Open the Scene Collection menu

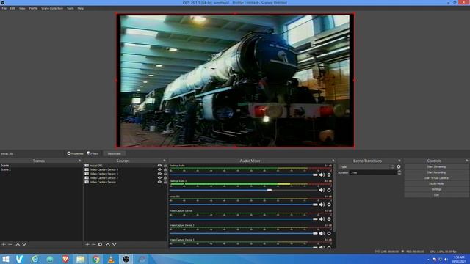[52, 8]
